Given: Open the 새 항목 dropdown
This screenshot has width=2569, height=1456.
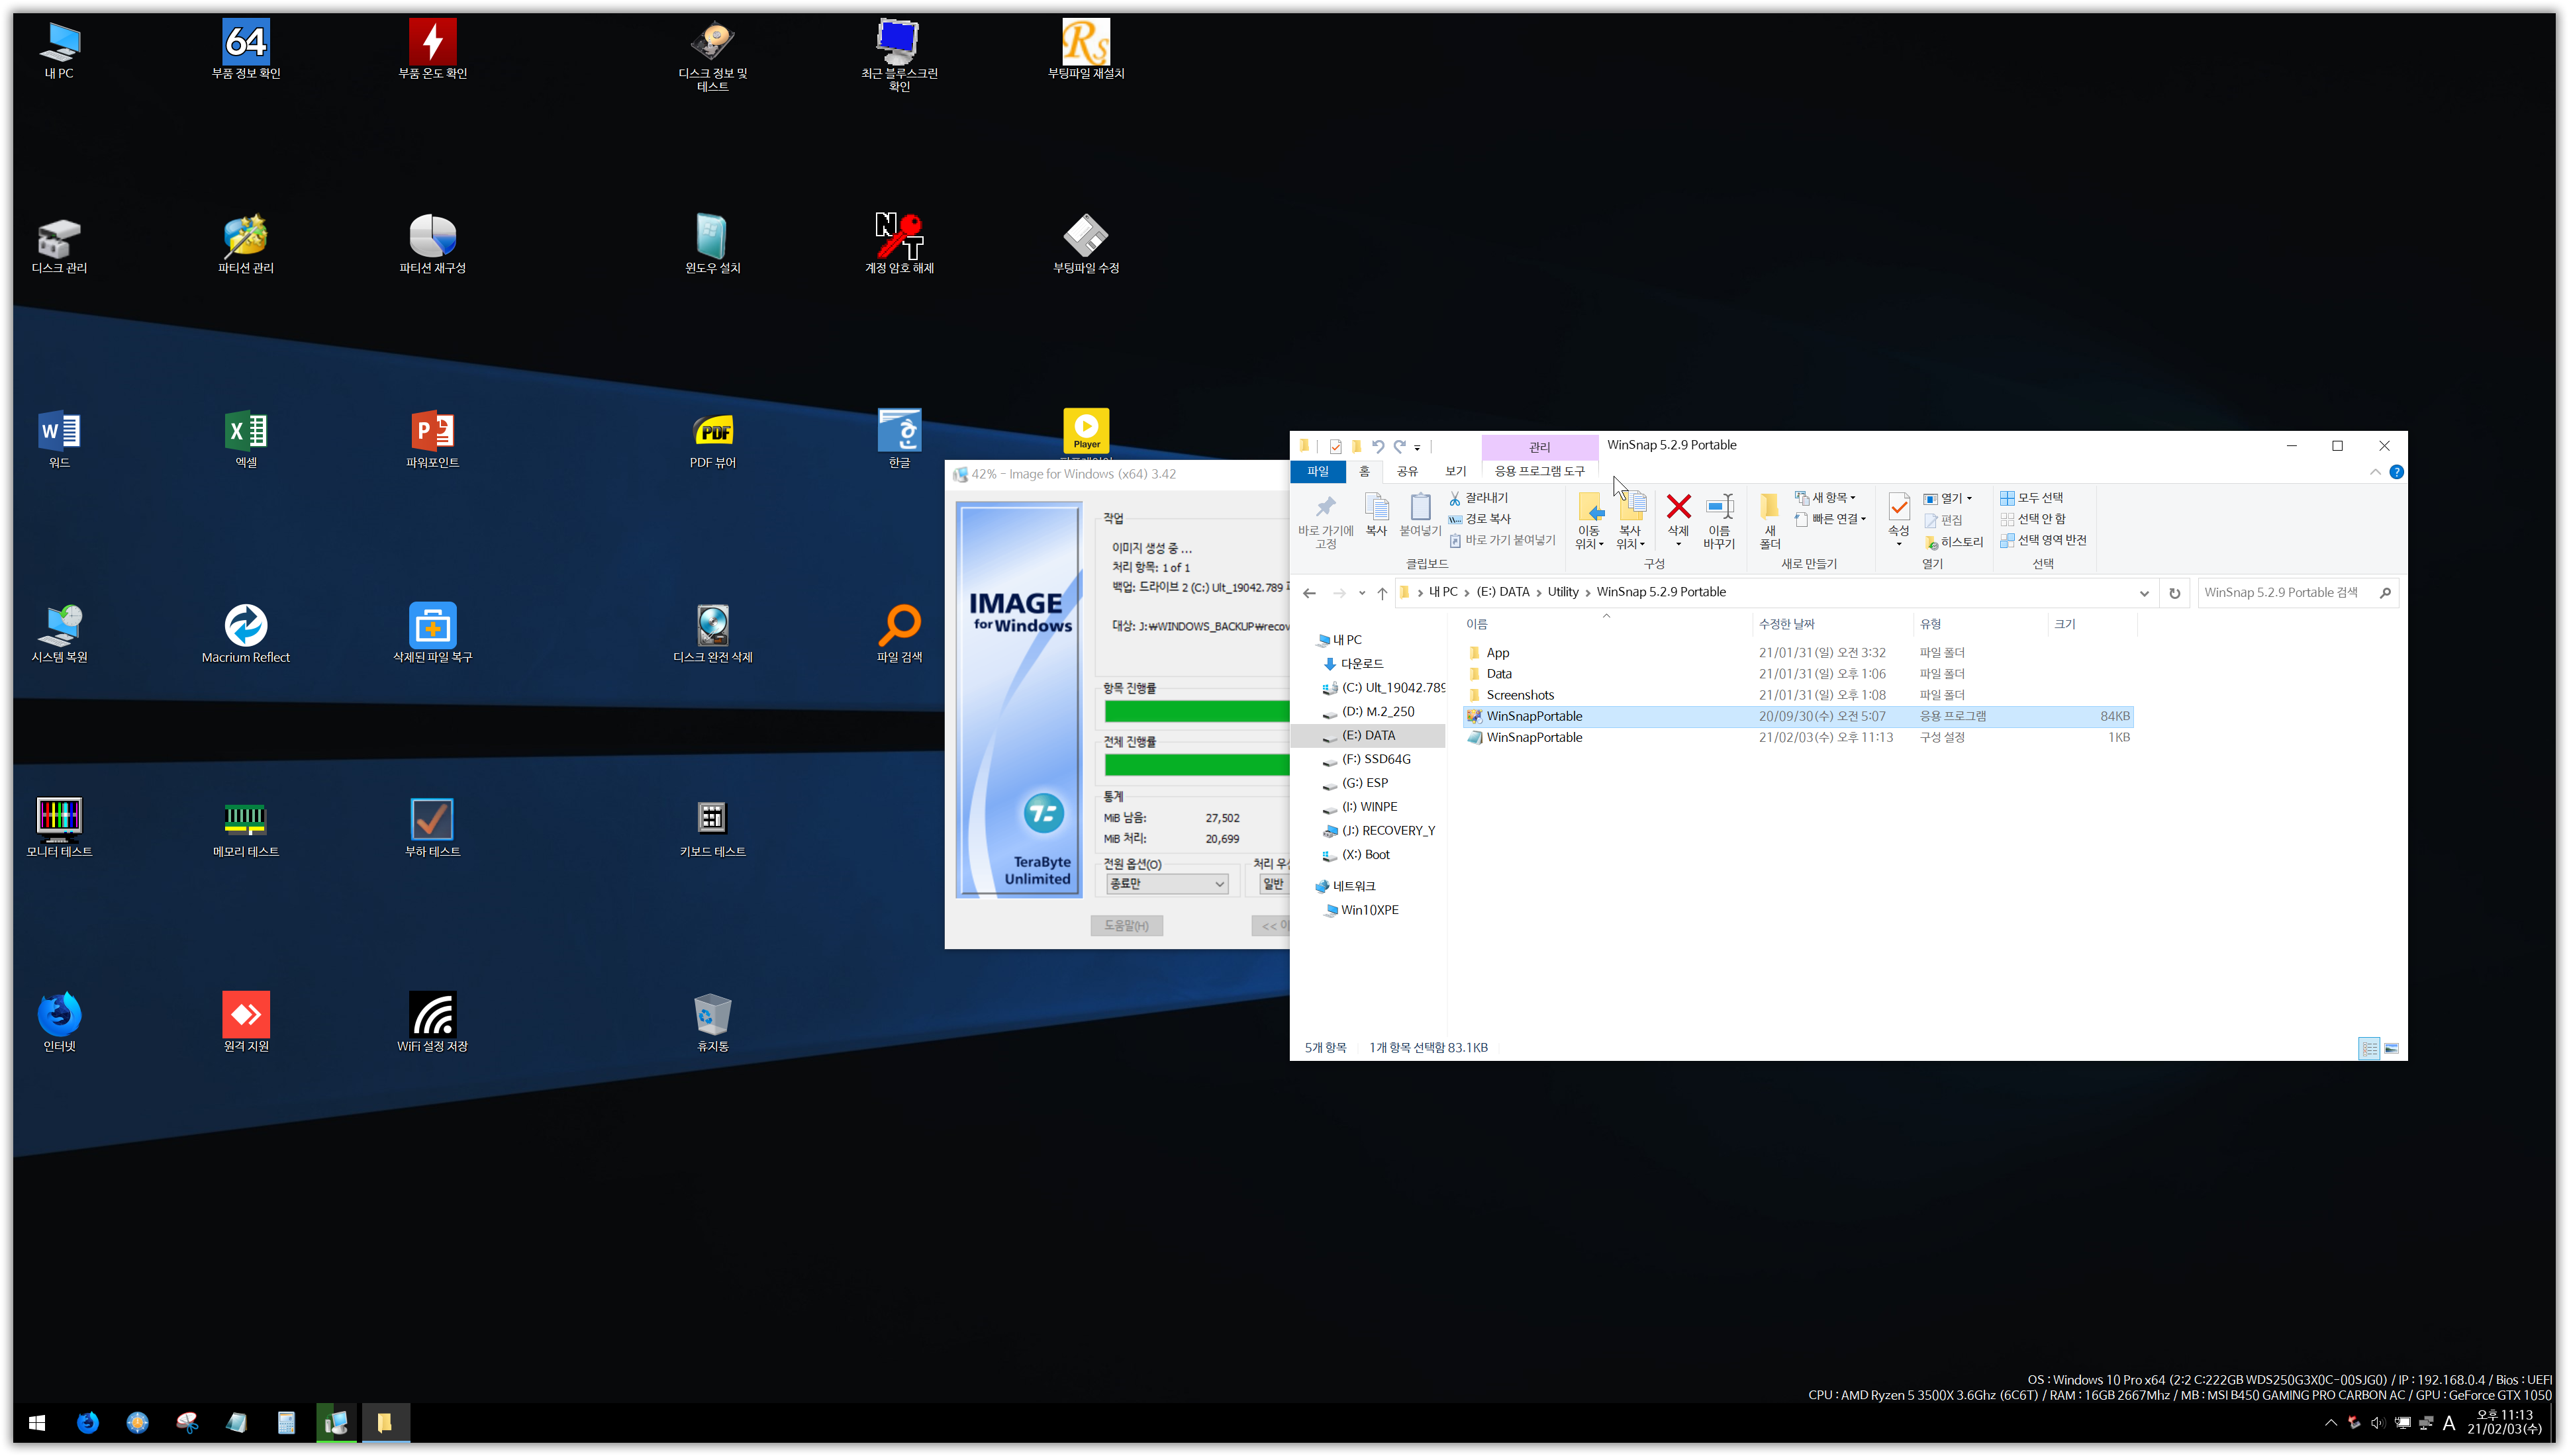Looking at the screenshot, I should click(1825, 498).
